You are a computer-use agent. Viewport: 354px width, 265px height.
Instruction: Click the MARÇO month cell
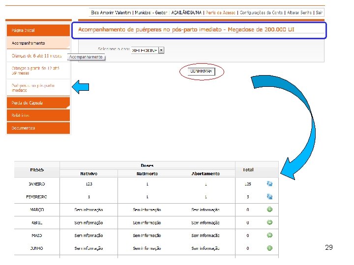click(x=37, y=210)
